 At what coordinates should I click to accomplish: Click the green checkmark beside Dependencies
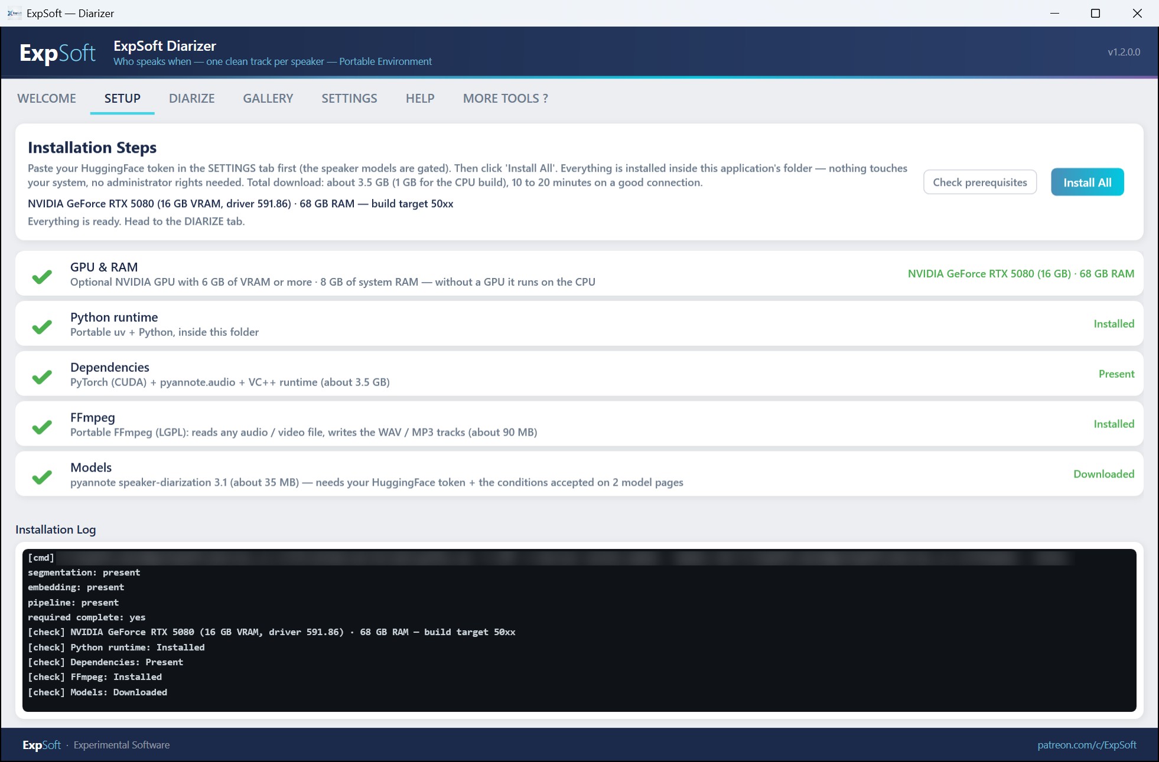coord(42,377)
